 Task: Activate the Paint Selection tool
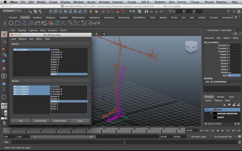coord(4,49)
